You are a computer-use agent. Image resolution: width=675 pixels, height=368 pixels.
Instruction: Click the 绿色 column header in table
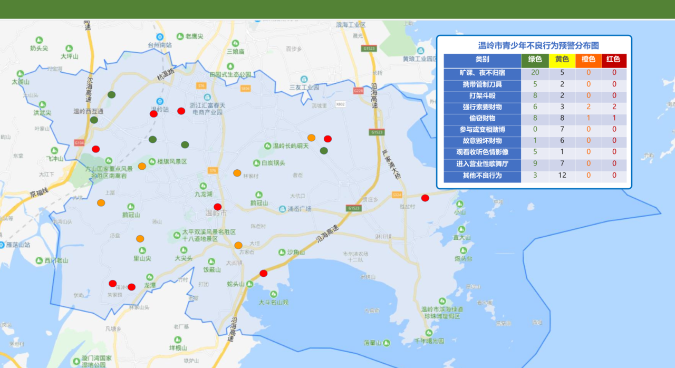535,60
